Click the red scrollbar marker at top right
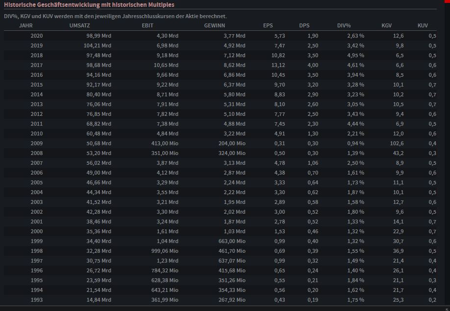Image resolution: width=450 pixels, height=311 pixels. 447,1
